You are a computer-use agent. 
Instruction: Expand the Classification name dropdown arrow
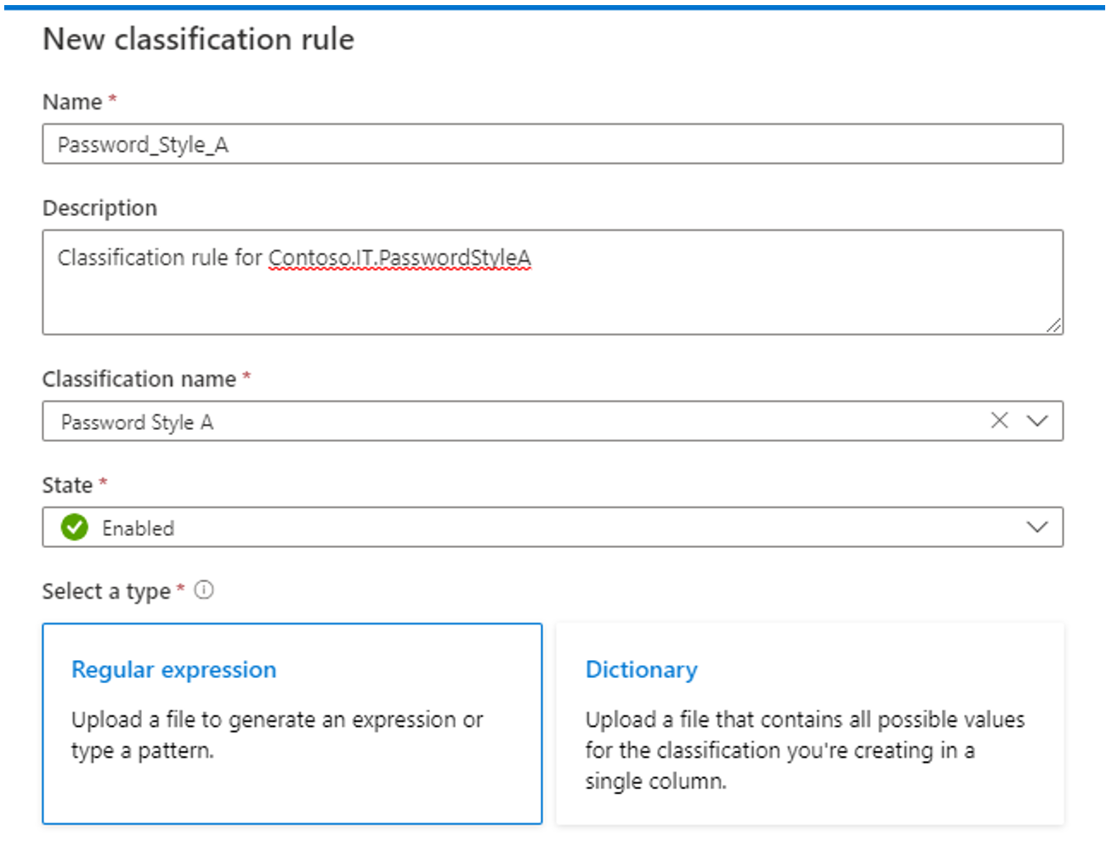[1037, 420]
